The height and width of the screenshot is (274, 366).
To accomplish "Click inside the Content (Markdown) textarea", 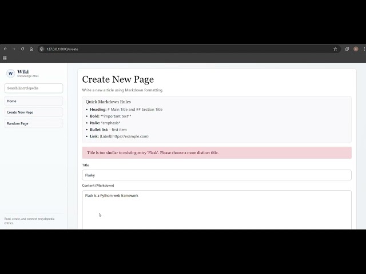I will click(217, 209).
